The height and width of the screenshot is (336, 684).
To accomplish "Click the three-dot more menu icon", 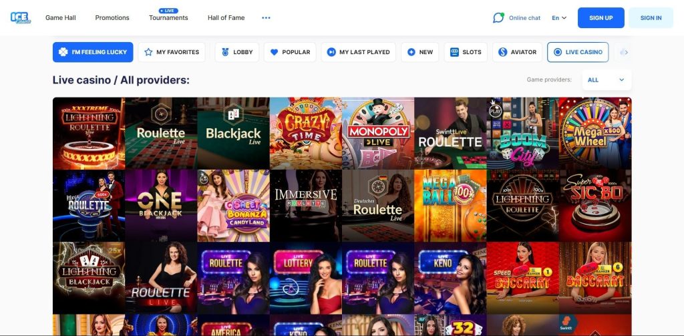I will click(x=266, y=18).
